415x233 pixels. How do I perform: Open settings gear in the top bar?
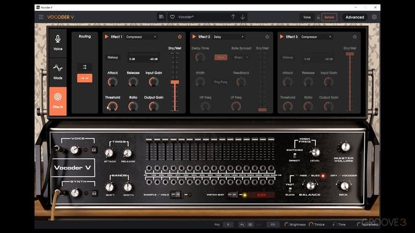point(374,17)
